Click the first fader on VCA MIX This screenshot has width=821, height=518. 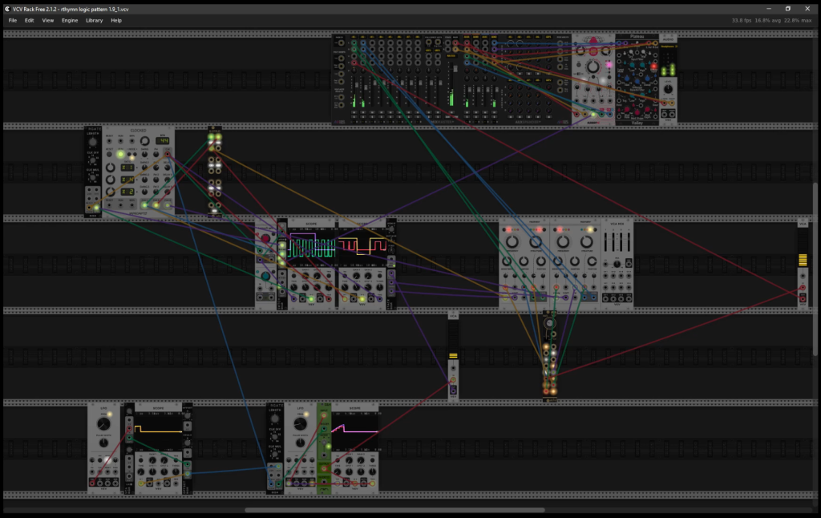pyautogui.click(x=605, y=241)
